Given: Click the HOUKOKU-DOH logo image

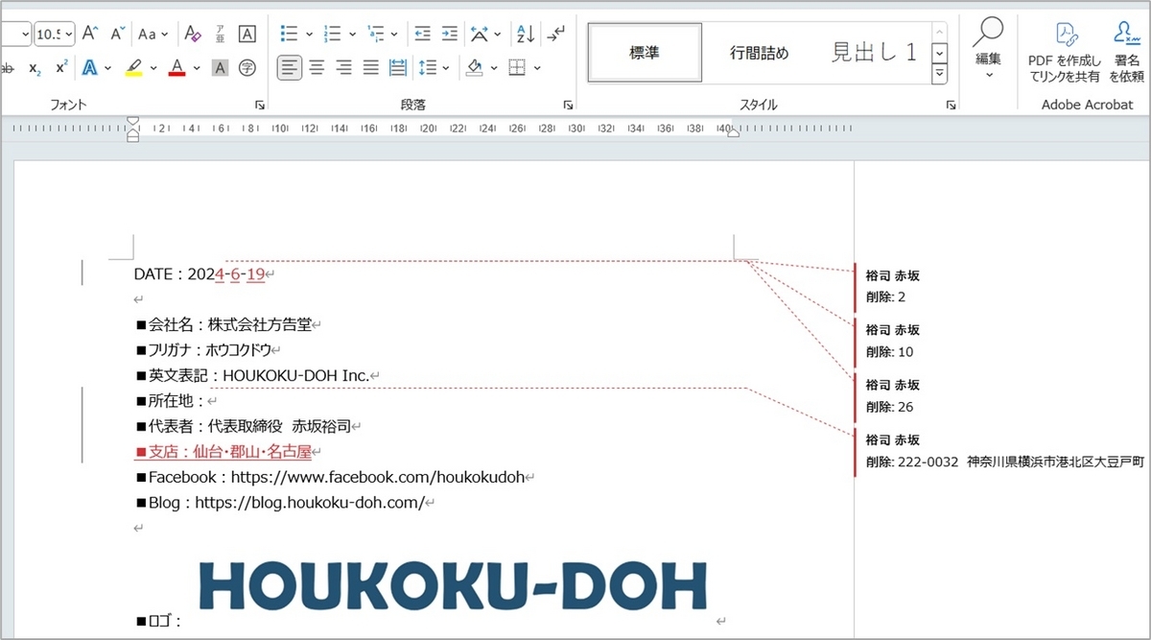Looking at the screenshot, I should tap(453, 586).
